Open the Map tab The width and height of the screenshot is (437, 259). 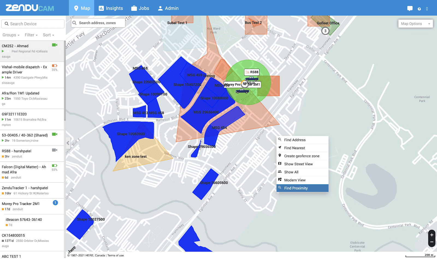(82, 8)
